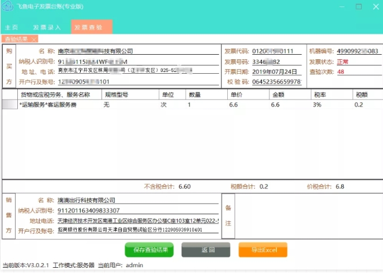This screenshot has height=273, width=383.
Task: Click the 3% tax rate cell
Action: 332,105
